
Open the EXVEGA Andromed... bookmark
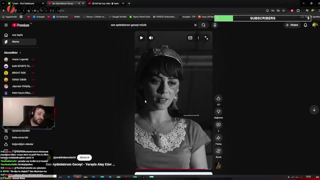click(164, 17)
